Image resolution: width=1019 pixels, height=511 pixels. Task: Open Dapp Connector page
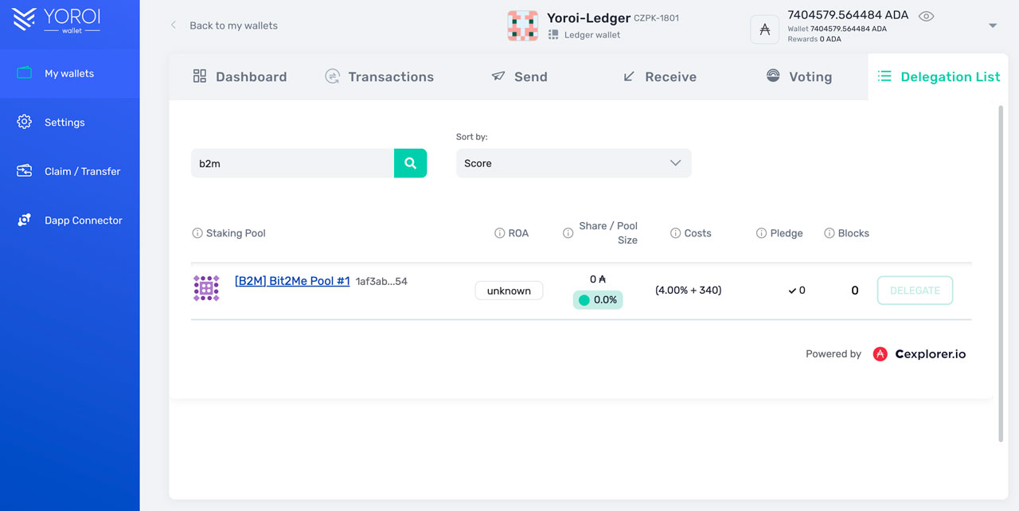coord(69,220)
